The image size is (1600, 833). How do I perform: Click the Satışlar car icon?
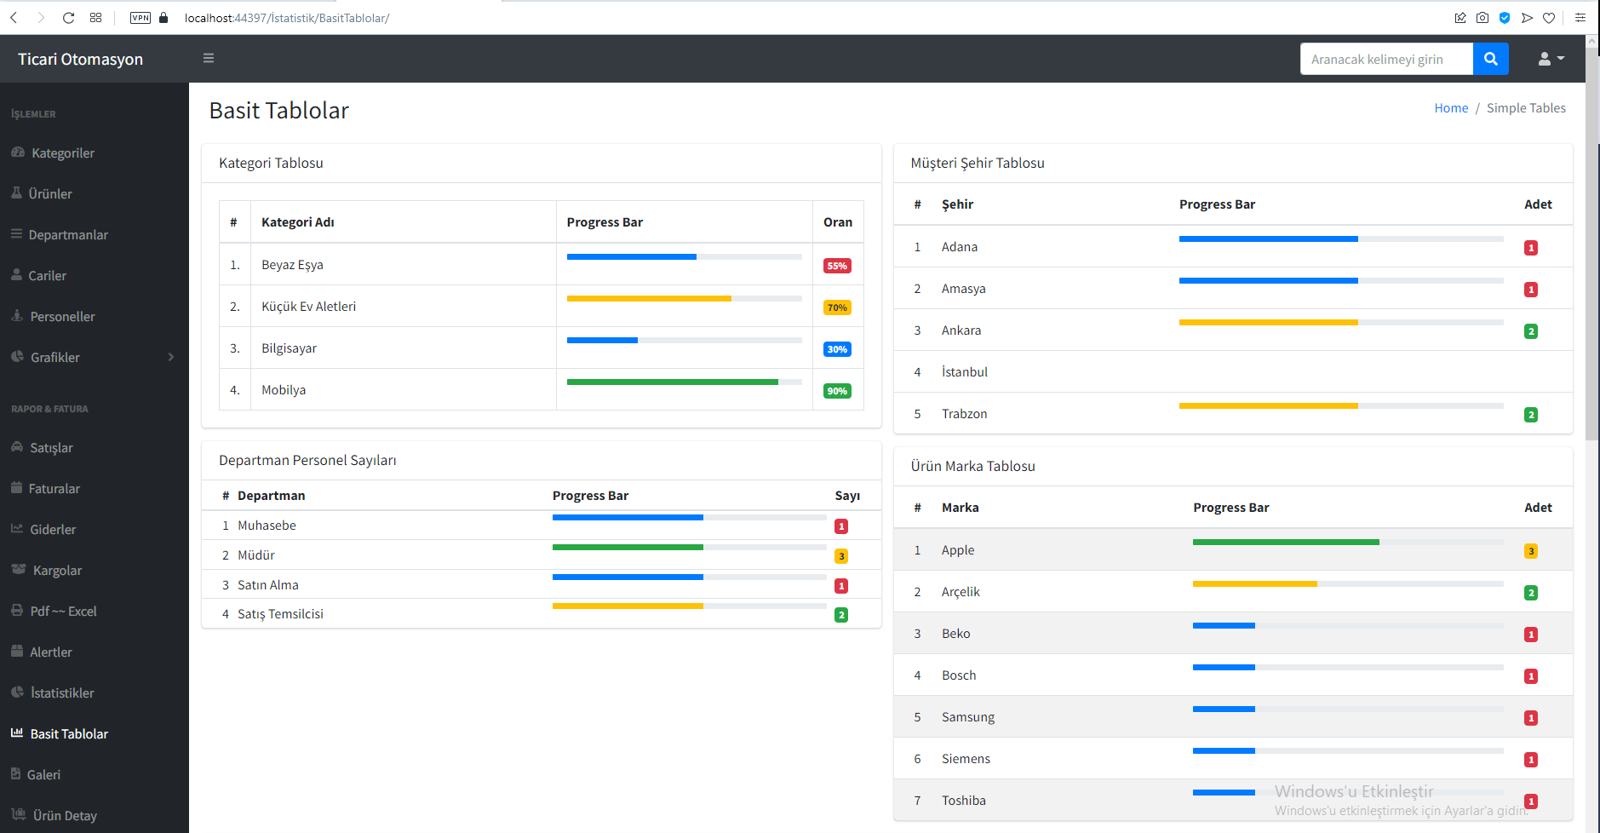coord(17,447)
